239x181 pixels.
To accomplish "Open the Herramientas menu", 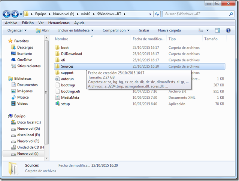I will coord(59,23).
